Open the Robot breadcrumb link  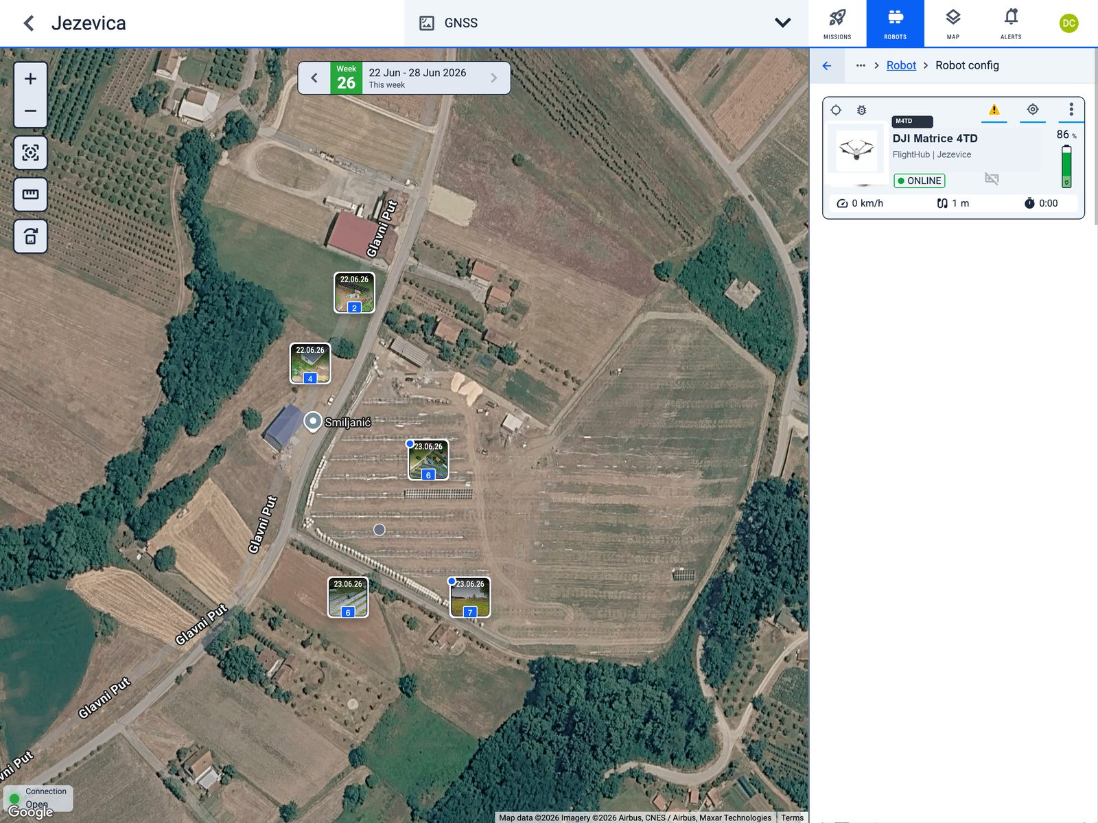[901, 65]
